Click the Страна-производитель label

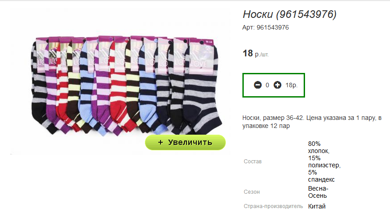click(x=273, y=206)
